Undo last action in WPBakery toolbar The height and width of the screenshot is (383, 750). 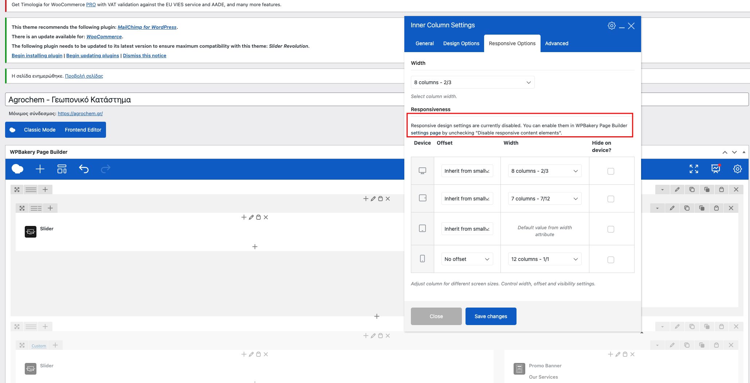[84, 169]
